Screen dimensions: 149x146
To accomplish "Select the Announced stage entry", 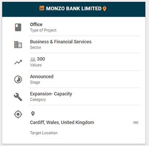I will [42, 77].
